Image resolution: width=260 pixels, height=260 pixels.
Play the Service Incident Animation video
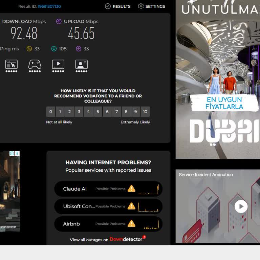[x=241, y=207]
